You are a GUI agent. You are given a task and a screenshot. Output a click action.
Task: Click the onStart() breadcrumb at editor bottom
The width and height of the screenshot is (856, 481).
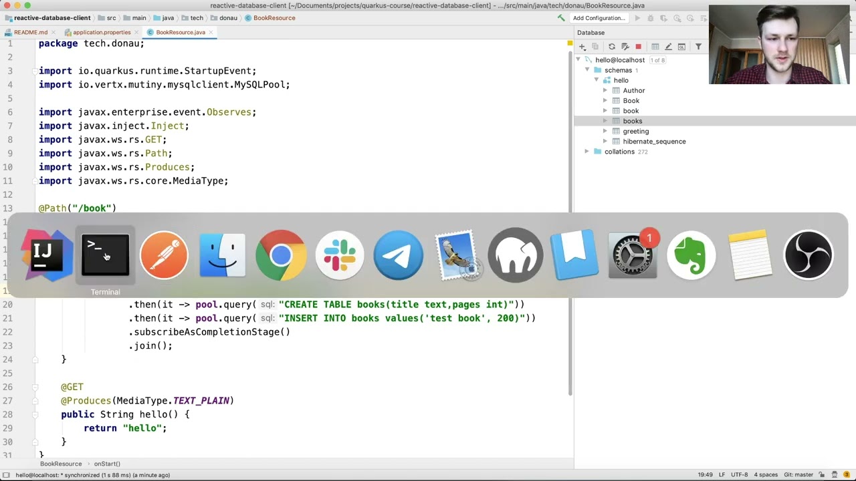(107, 464)
